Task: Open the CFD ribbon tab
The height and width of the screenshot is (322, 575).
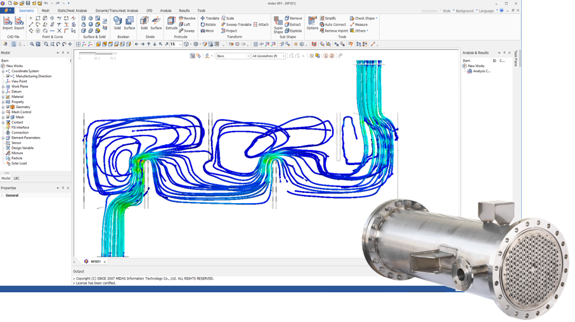Action: [149, 11]
